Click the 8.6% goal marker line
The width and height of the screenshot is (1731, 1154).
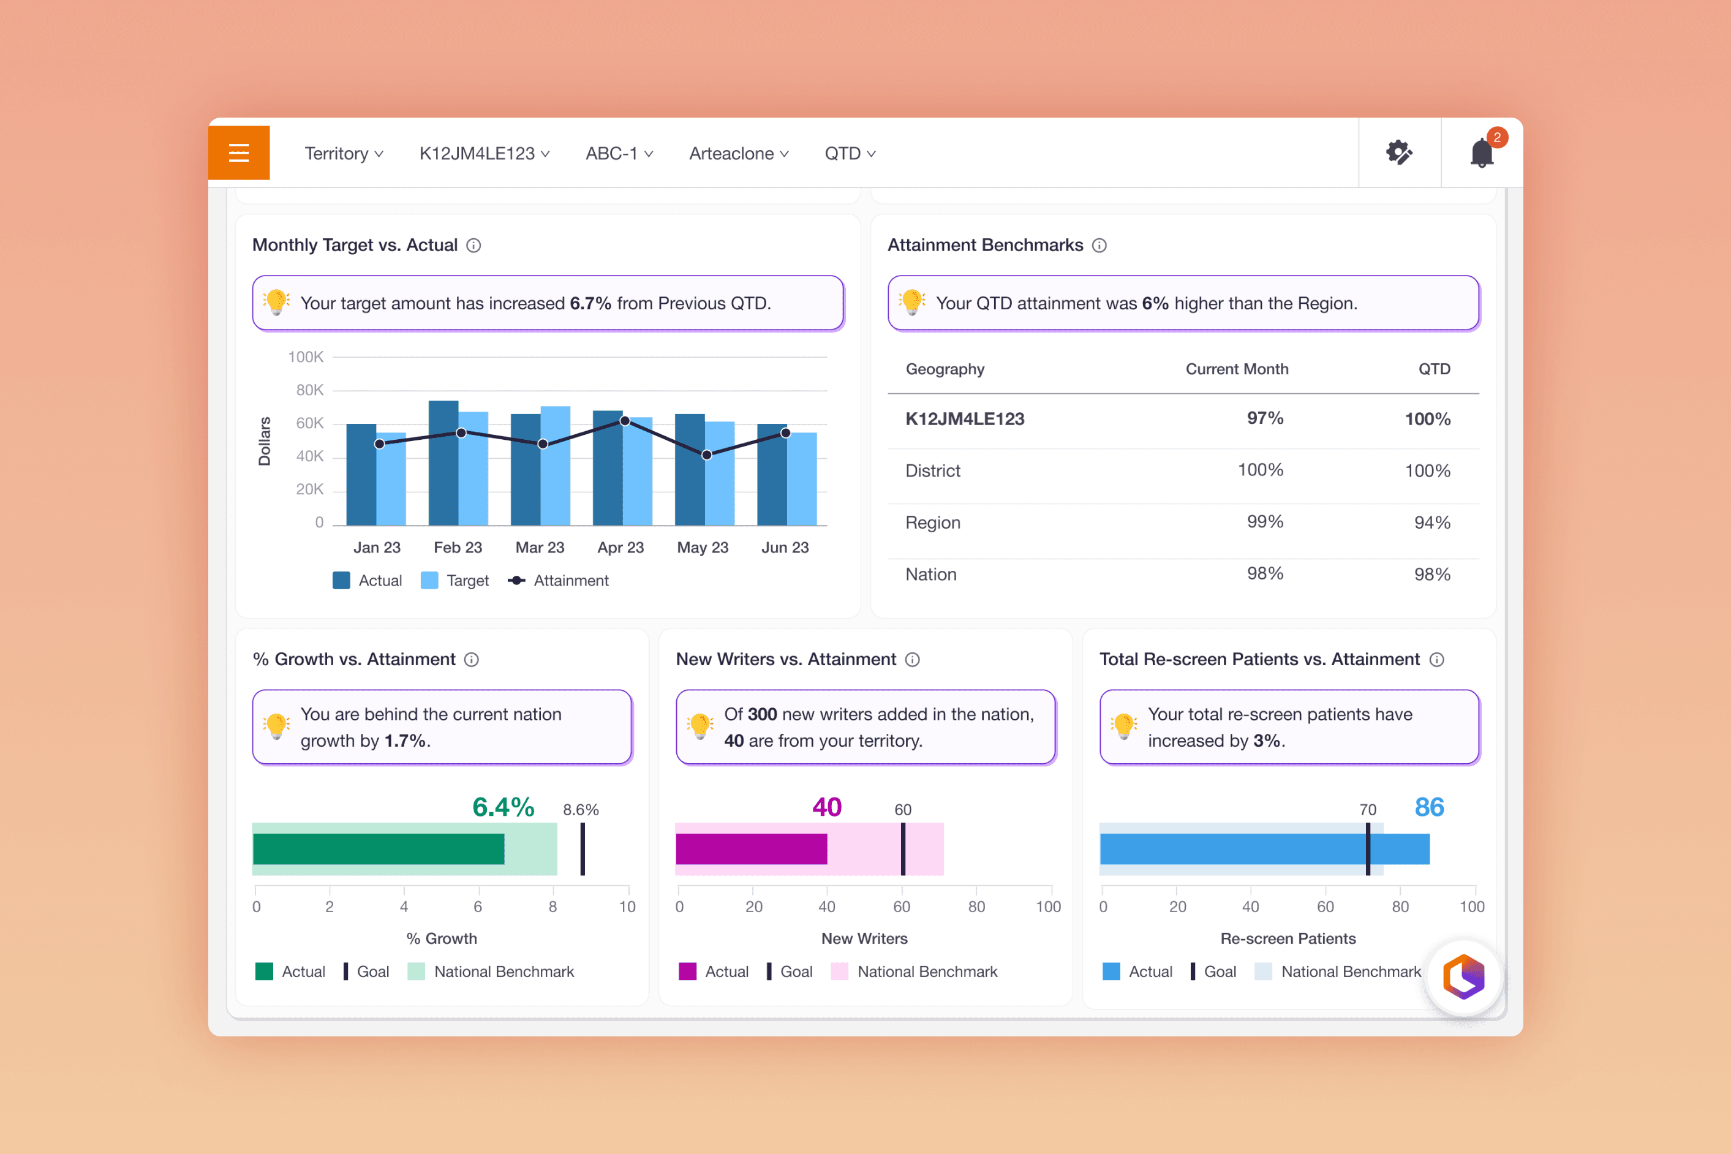(x=582, y=848)
